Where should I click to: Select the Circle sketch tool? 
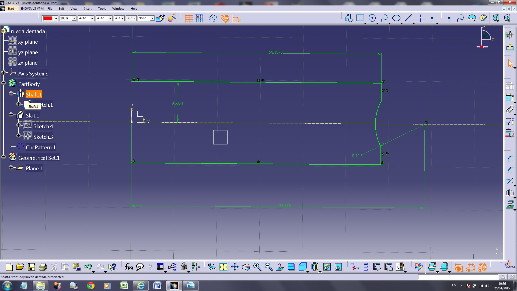point(372,18)
